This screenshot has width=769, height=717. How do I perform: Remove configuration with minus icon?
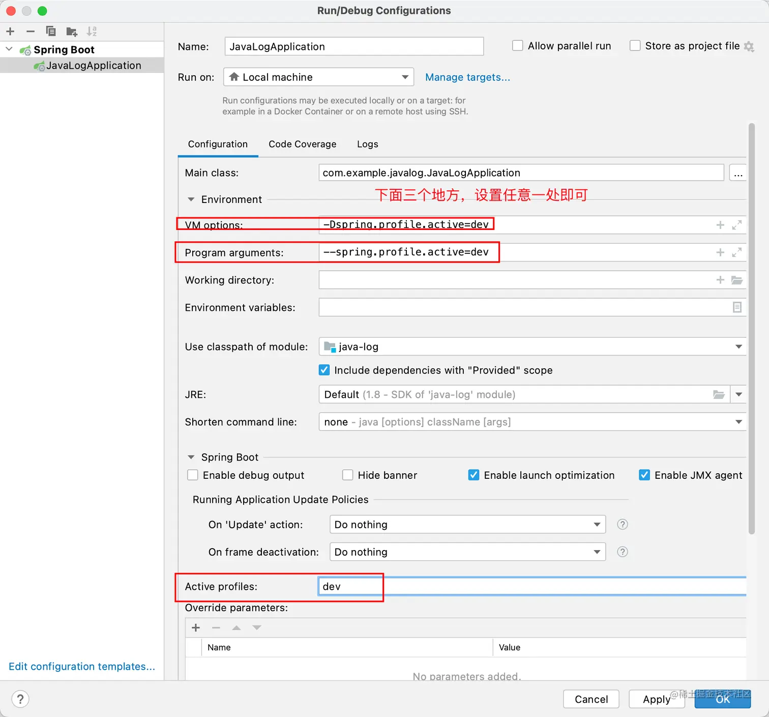31,32
